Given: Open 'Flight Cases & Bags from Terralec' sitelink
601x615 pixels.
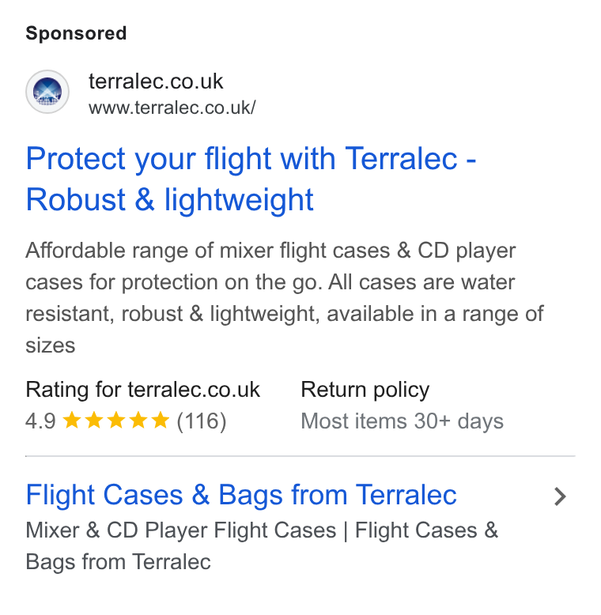Looking at the screenshot, I should tap(241, 495).
